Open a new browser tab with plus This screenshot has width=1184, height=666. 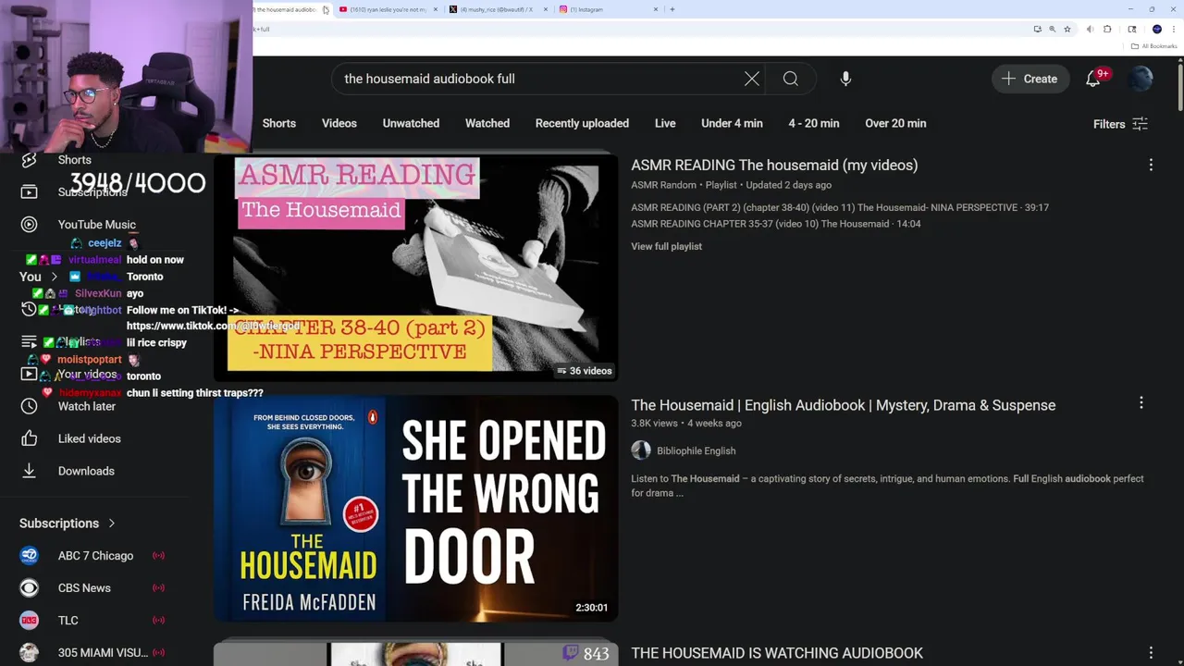(x=672, y=9)
